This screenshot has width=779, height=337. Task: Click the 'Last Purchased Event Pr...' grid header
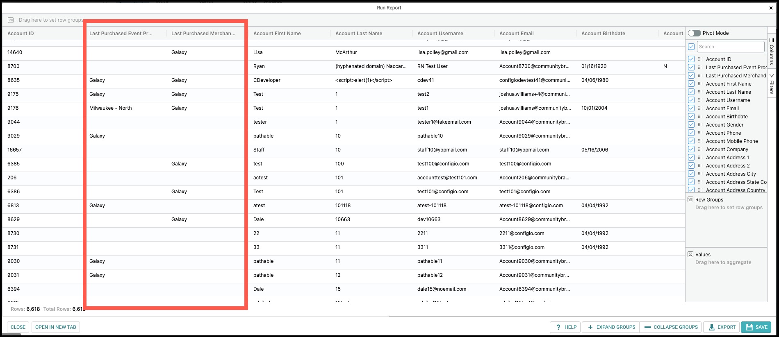[x=121, y=34]
